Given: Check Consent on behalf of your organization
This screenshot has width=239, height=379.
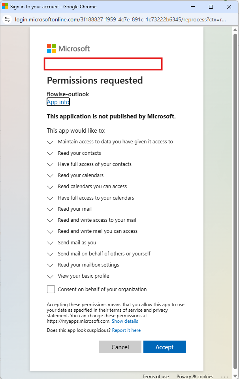Looking at the screenshot, I should [51, 289].
